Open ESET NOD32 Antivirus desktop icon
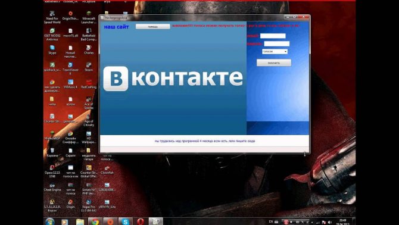Screen dimensions: 399x225 [52, 34]
